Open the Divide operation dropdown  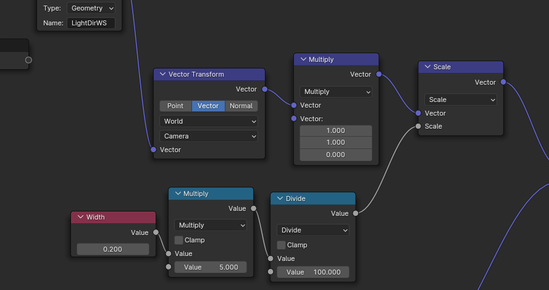point(313,230)
